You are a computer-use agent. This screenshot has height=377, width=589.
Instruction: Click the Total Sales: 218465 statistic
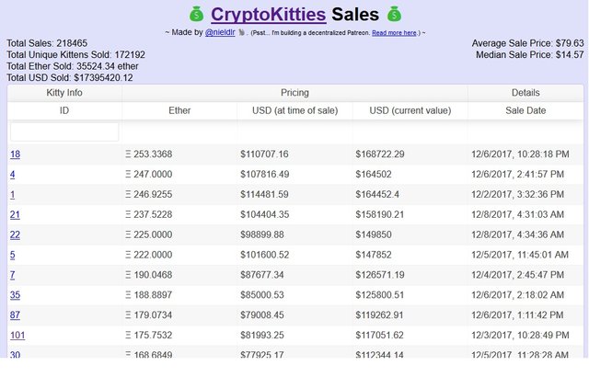coord(47,43)
